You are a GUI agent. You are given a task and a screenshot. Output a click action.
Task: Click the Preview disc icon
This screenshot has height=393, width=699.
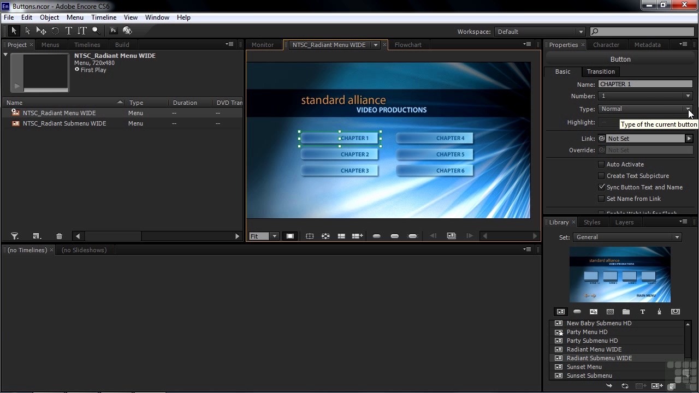[x=127, y=31]
